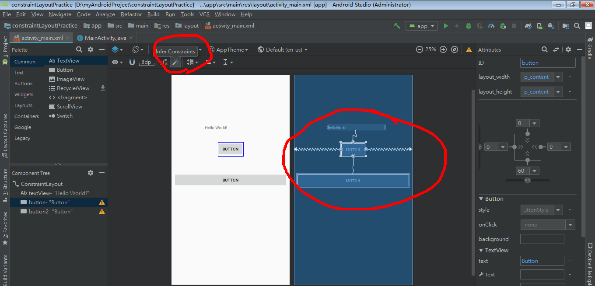Open the app run configuration dropdown
Image resolution: width=595 pixels, height=286 pixels.
tap(421, 25)
